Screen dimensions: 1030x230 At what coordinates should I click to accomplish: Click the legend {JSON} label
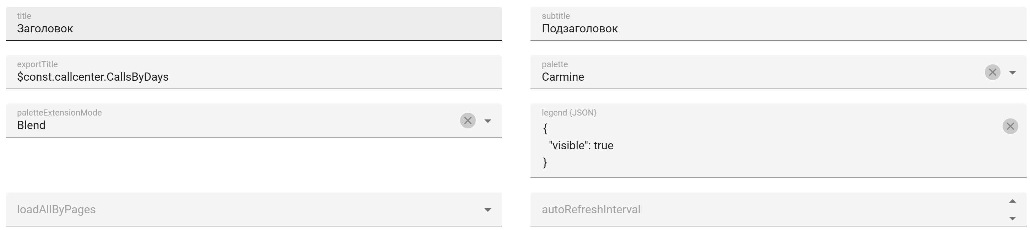[568, 113]
